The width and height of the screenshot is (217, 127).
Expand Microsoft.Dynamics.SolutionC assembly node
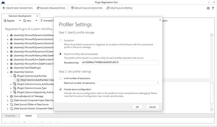(8, 39)
